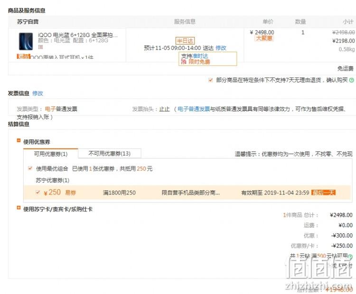Viewport: 356px width, 294px height.
Task: Click the 电子普通发票 blue link
Action: click(194, 109)
